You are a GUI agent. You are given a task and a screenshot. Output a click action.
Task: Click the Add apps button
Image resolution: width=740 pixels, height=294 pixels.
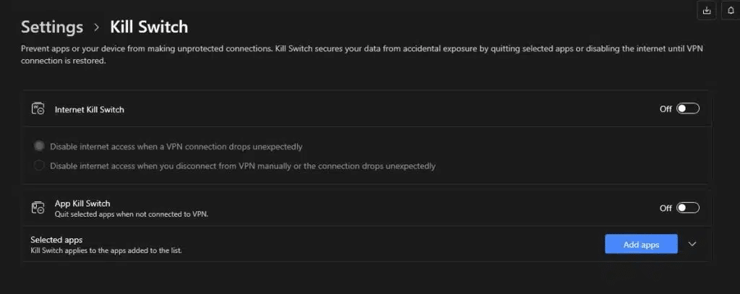pyautogui.click(x=641, y=244)
